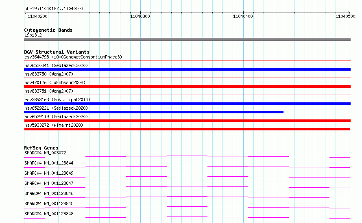Click the red bar of nsv5933272
The width and height of the screenshot is (362, 223).
click(x=187, y=129)
